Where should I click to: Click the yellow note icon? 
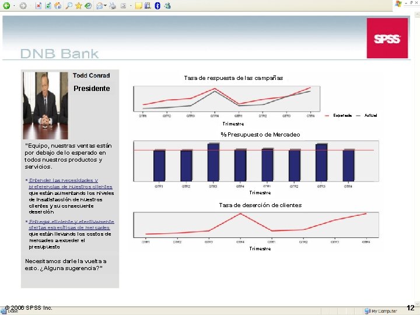point(138,6)
